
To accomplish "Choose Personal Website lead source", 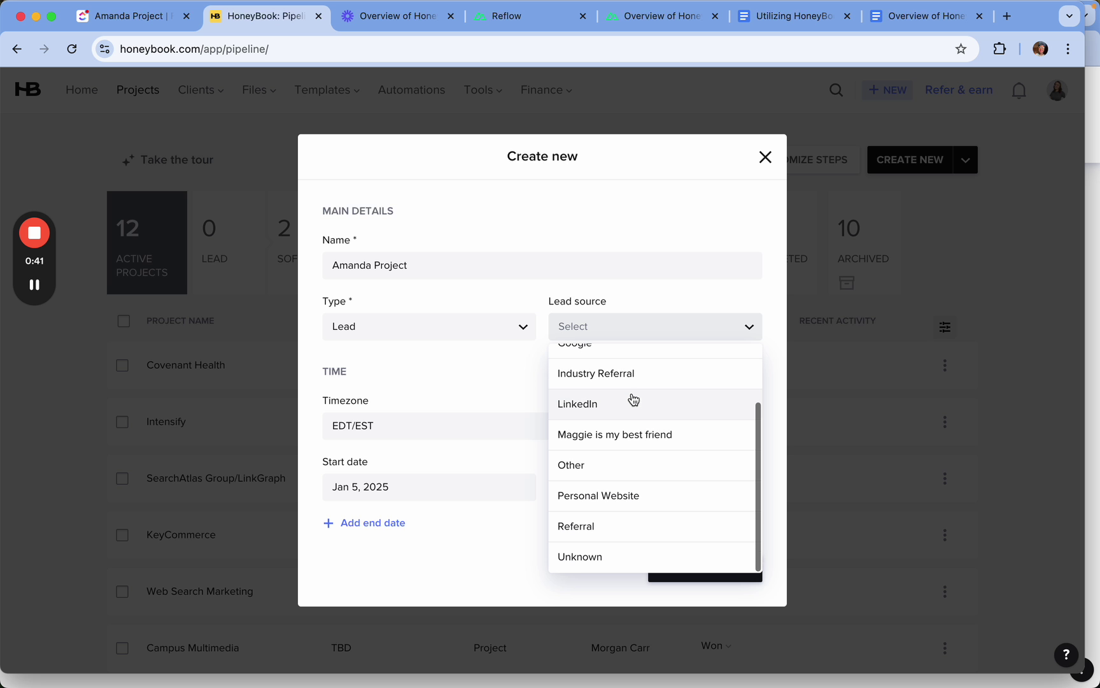I will 652,496.
